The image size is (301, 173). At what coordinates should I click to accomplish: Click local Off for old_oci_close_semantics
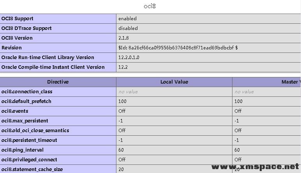click(122, 131)
